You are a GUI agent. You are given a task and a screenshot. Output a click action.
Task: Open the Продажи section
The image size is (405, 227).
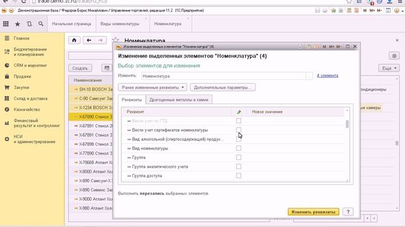point(22,76)
